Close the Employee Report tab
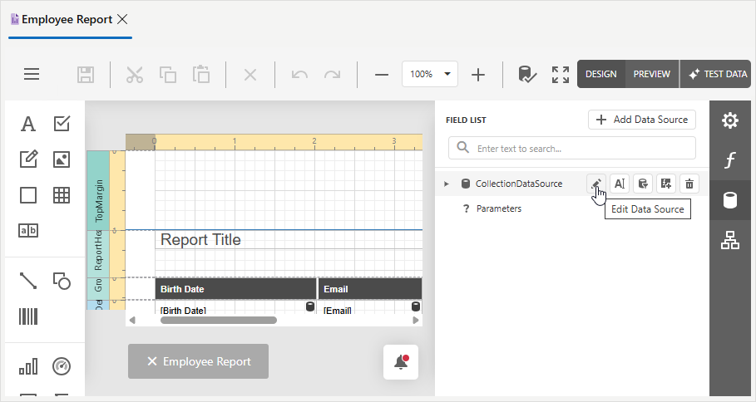Screen dimensions: 756x402 pos(122,19)
